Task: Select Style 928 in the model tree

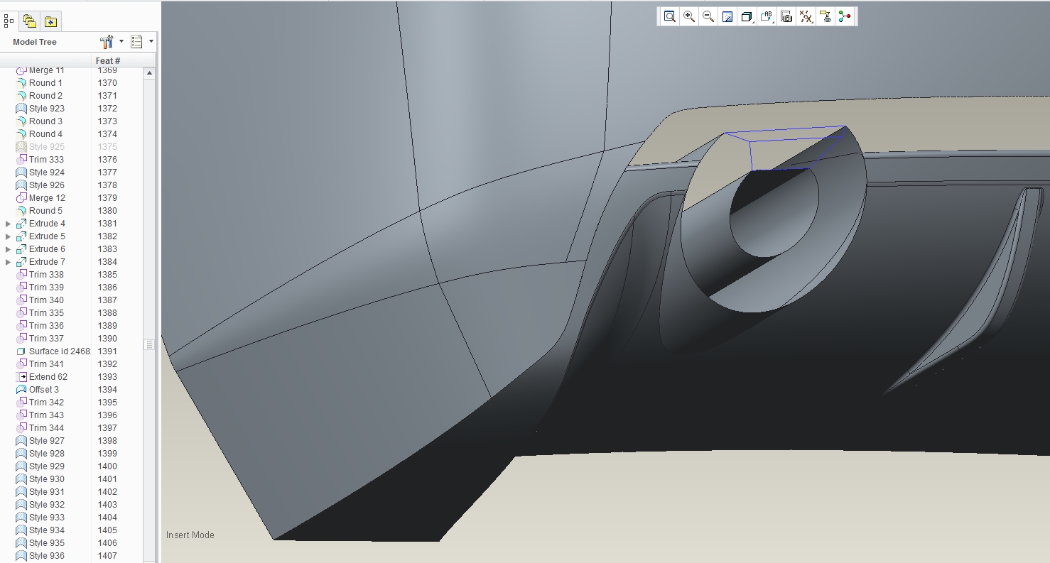Action: coord(46,454)
